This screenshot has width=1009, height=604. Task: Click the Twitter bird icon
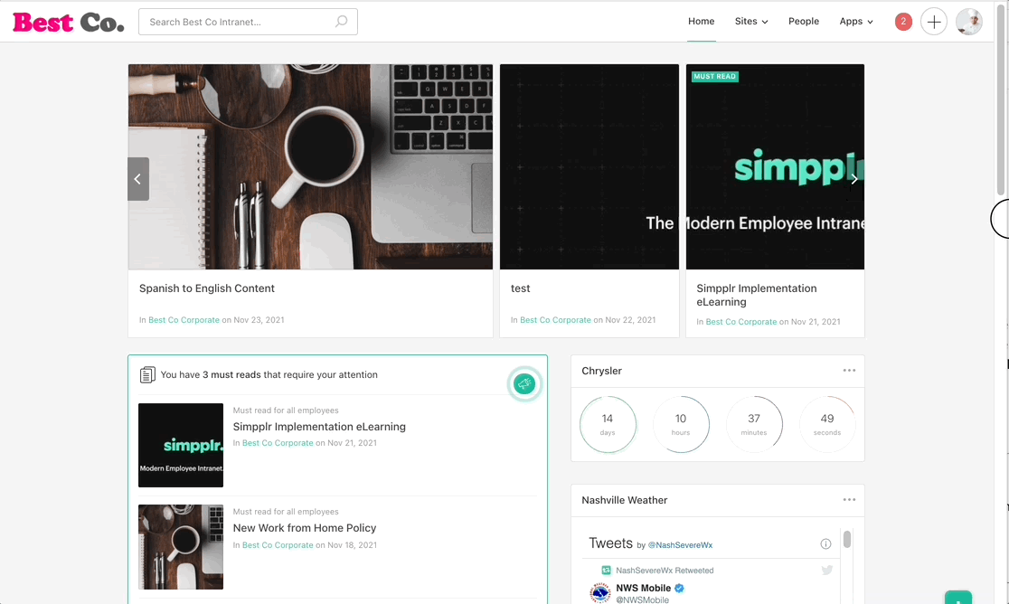coord(827,570)
